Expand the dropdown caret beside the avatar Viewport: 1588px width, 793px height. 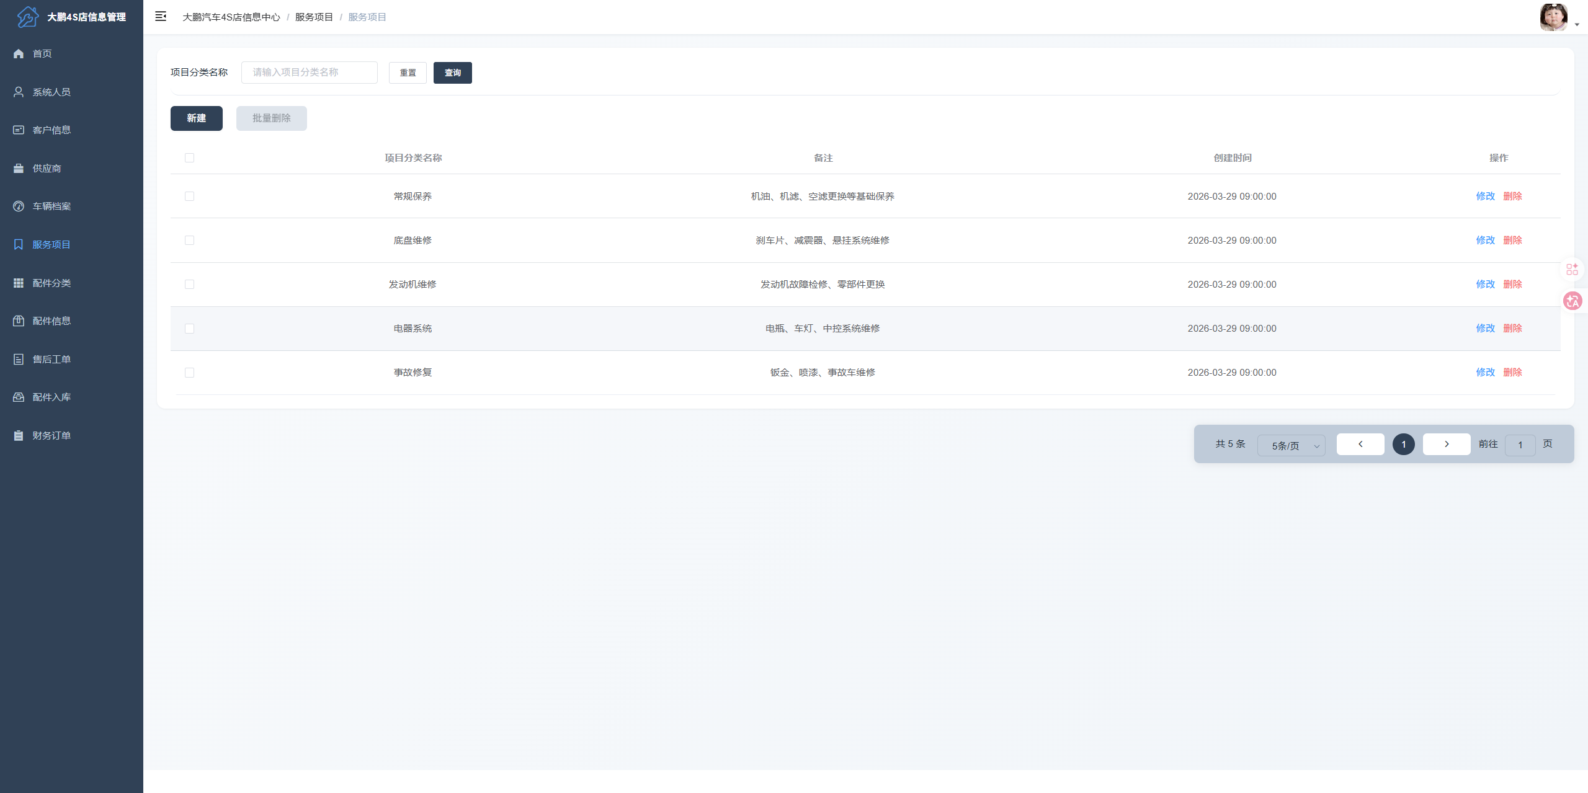(x=1577, y=25)
